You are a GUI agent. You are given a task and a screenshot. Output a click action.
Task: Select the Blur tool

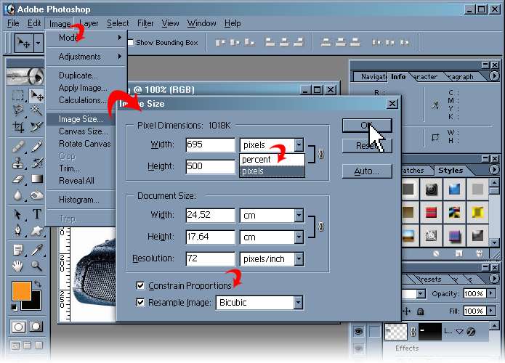[18, 195]
